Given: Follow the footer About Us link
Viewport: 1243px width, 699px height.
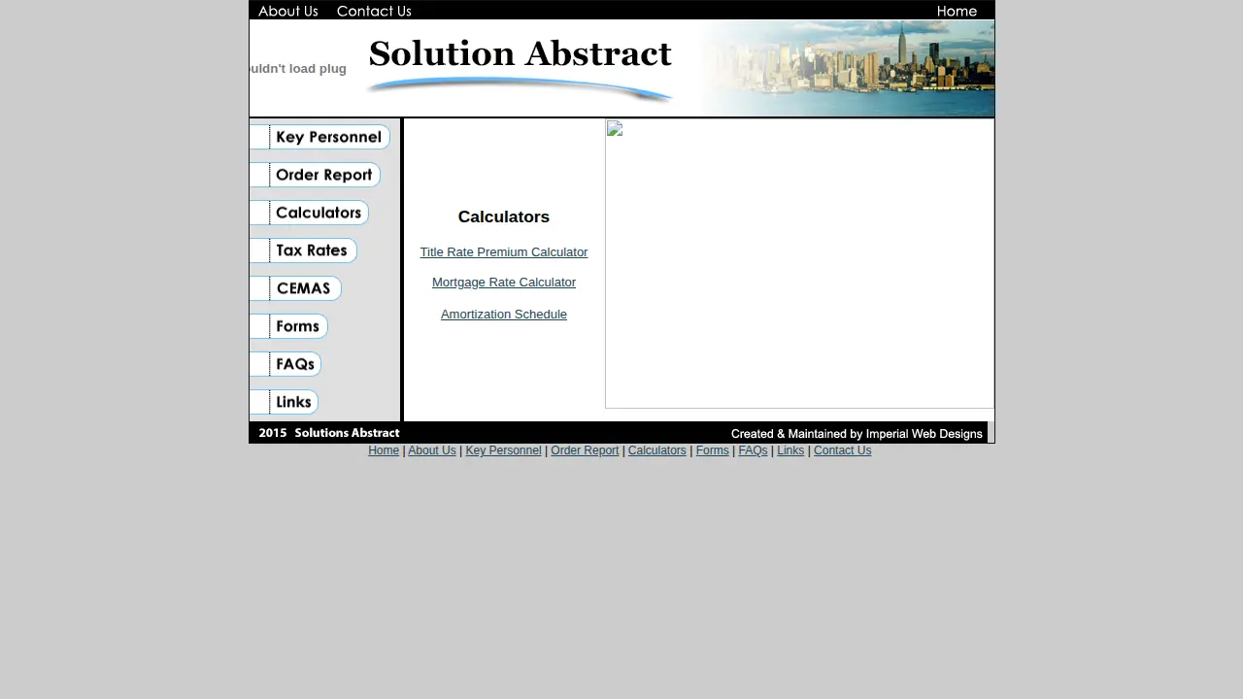Looking at the screenshot, I should [432, 450].
